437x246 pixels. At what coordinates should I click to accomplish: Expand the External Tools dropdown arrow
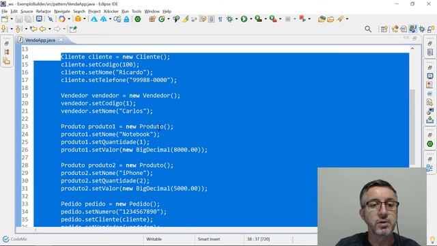point(280,19)
